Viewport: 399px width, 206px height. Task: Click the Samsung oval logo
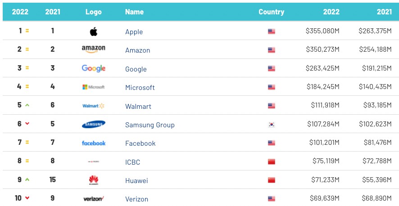pyautogui.click(x=94, y=125)
